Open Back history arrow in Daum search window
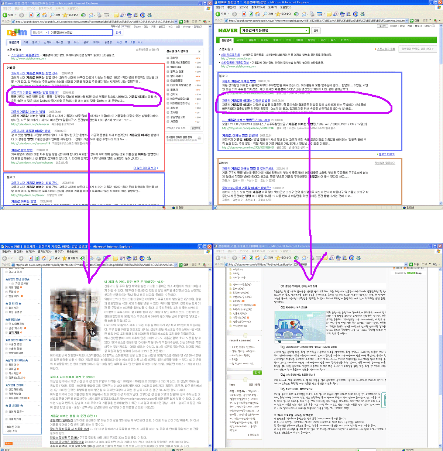Screen dimensions: 443x451 pyautogui.click(x=15, y=15)
